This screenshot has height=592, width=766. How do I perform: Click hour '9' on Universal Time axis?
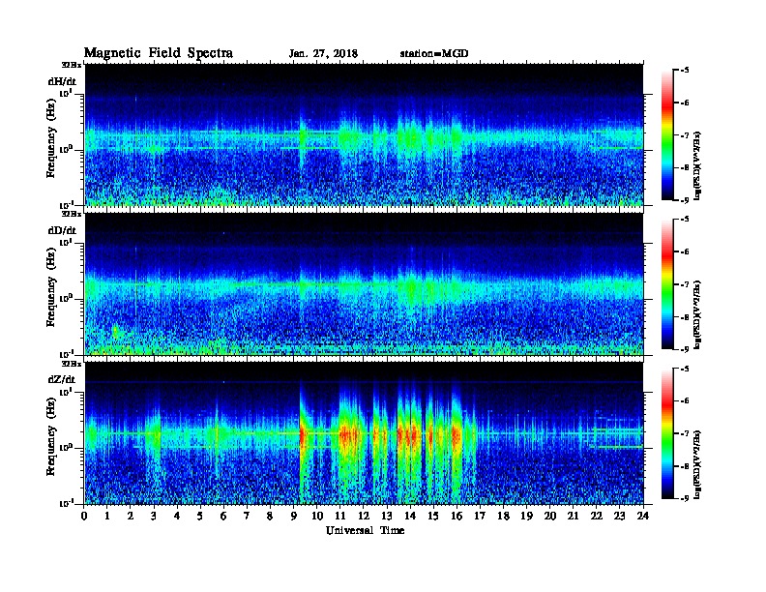294,517
